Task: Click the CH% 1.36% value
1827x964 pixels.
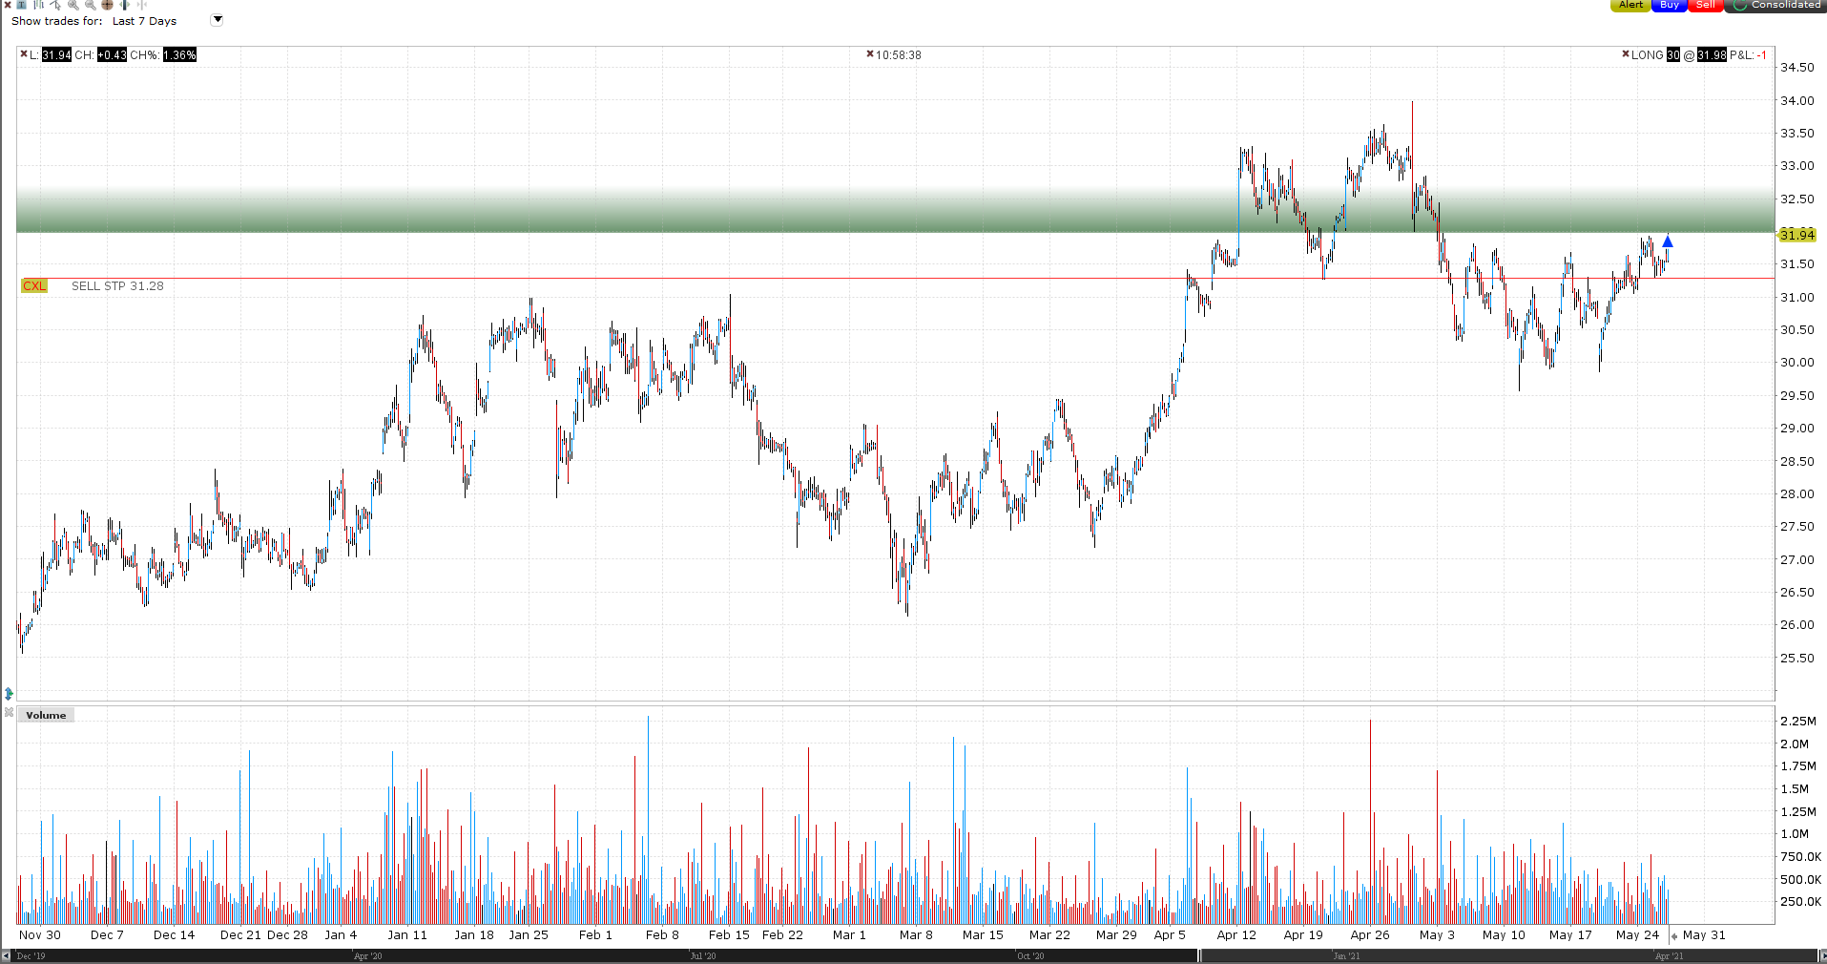Action: [179, 55]
